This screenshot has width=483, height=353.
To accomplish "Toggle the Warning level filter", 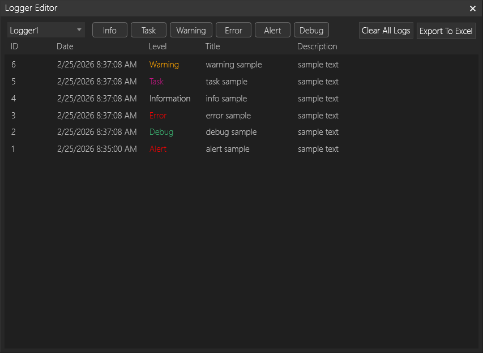I will [191, 30].
